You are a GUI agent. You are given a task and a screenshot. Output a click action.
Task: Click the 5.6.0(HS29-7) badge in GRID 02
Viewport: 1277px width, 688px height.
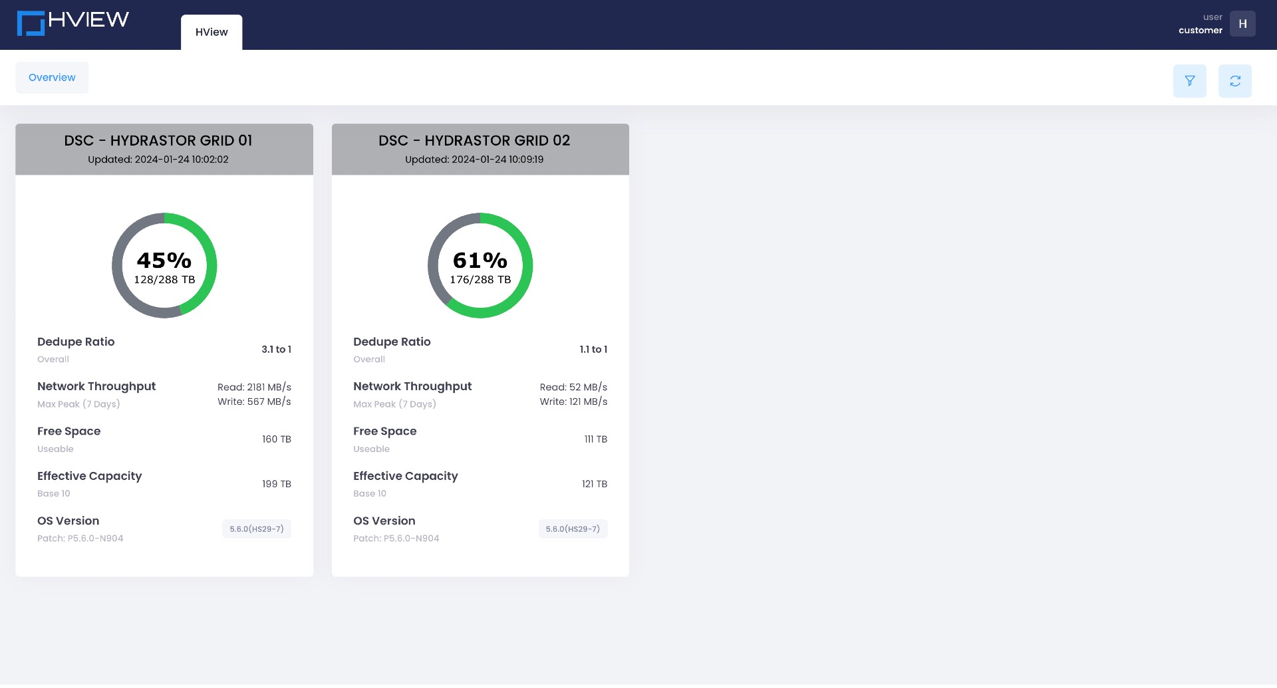click(x=573, y=529)
